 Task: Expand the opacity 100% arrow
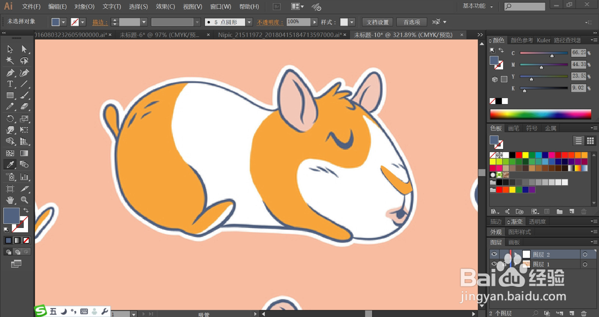315,22
